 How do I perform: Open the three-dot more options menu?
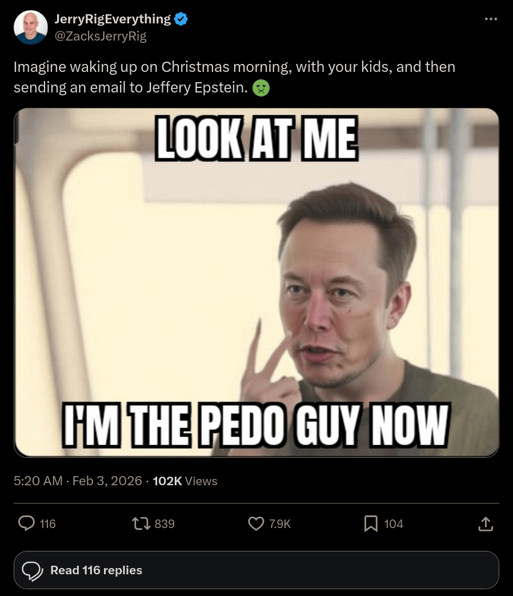[x=491, y=19]
